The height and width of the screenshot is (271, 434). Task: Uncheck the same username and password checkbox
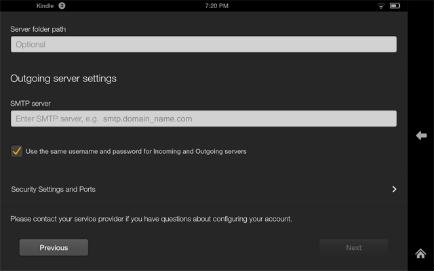(x=16, y=151)
